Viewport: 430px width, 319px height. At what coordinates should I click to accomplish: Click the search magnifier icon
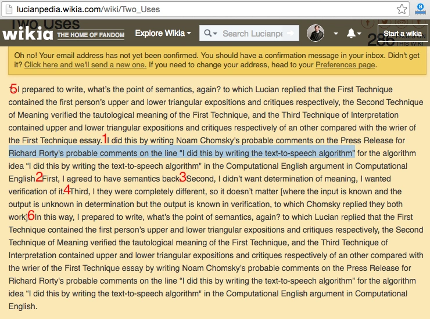coord(208,34)
